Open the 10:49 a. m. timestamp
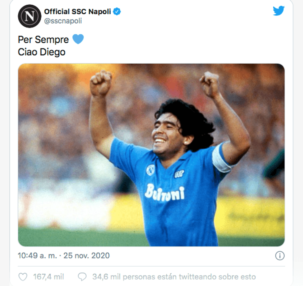303x286 pixels. [x=37, y=256]
